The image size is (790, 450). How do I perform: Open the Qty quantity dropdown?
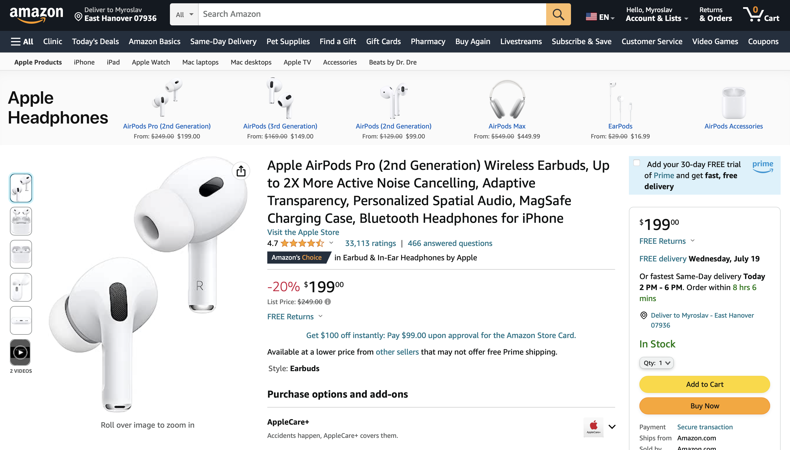click(x=656, y=363)
